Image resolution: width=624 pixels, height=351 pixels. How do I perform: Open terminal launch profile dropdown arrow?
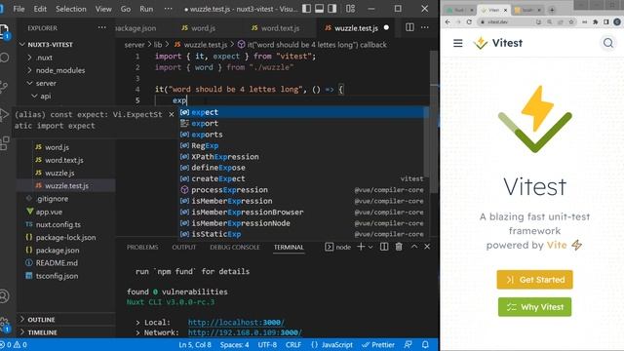point(370,247)
